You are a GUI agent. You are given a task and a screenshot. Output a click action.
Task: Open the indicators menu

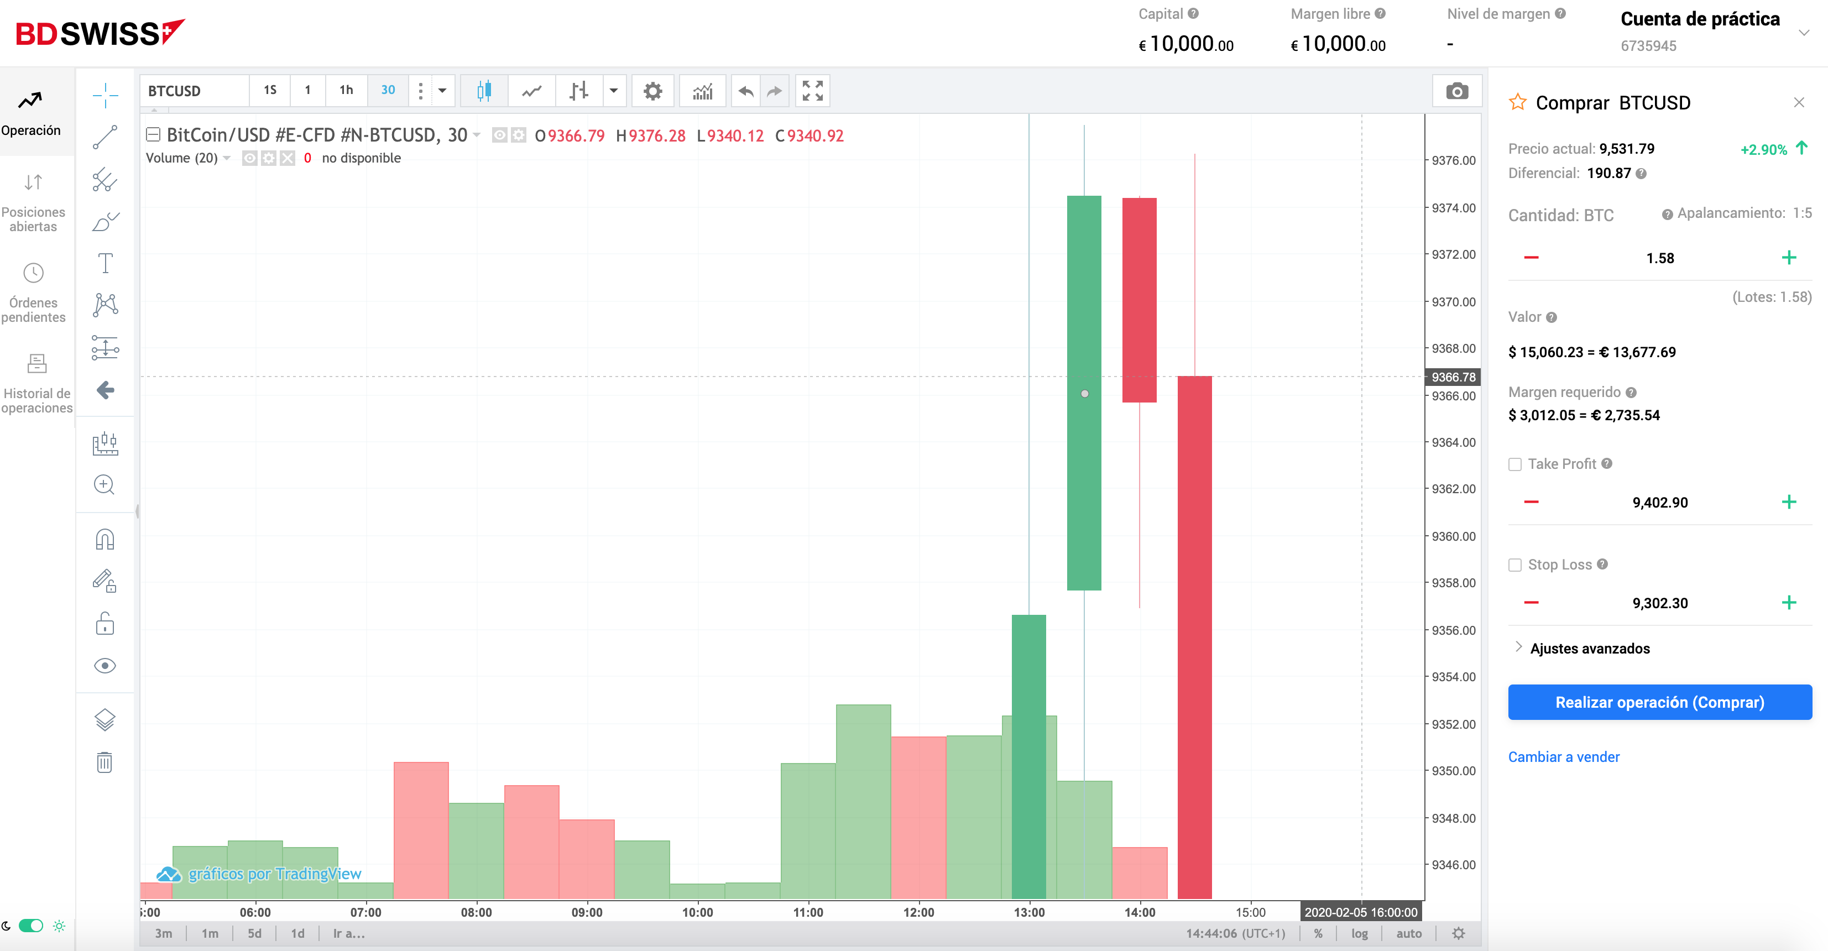point(703,91)
